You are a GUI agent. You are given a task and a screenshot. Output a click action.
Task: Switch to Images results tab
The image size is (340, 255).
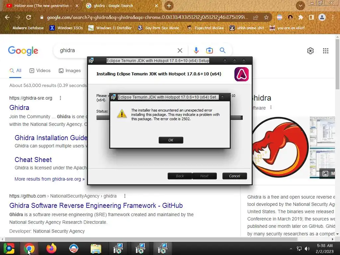(x=70, y=70)
